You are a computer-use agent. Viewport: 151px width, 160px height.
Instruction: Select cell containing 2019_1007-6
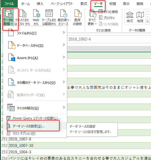[x=79, y=139]
